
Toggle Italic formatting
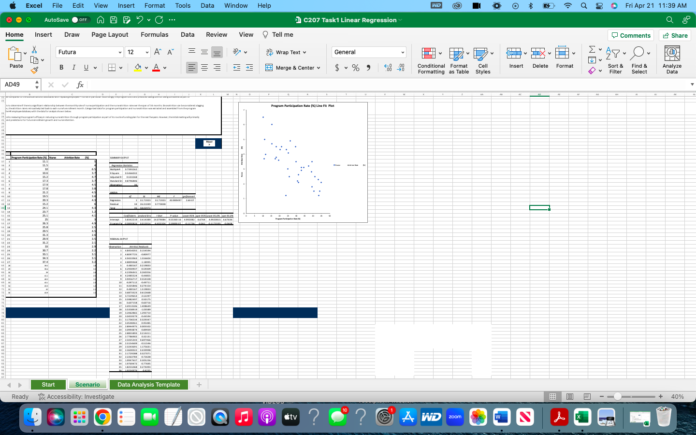click(x=74, y=68)
